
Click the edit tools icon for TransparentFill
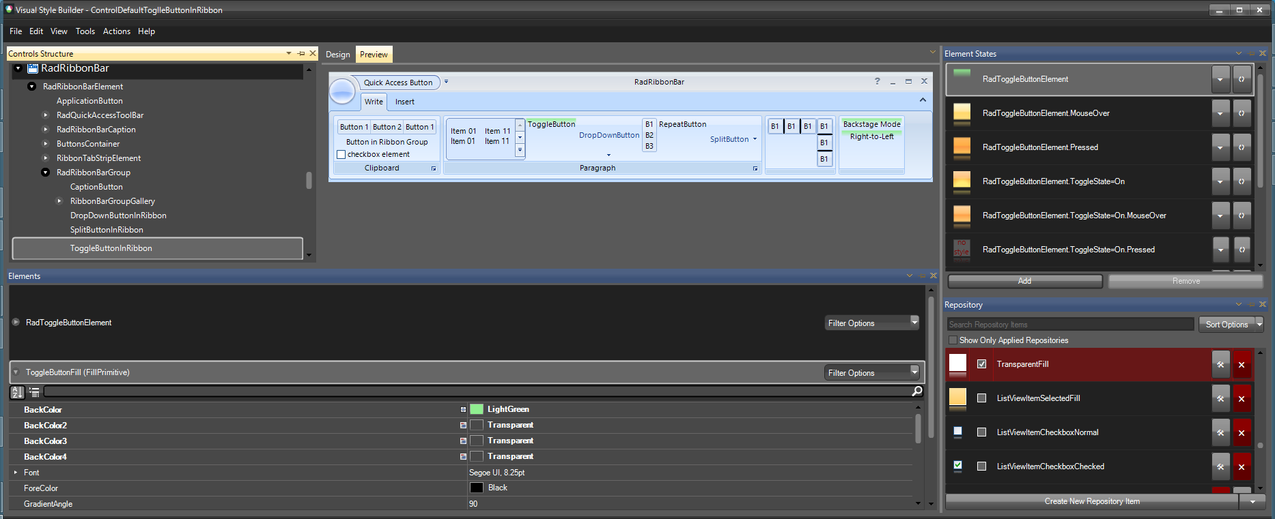(x=1220, y=364)
